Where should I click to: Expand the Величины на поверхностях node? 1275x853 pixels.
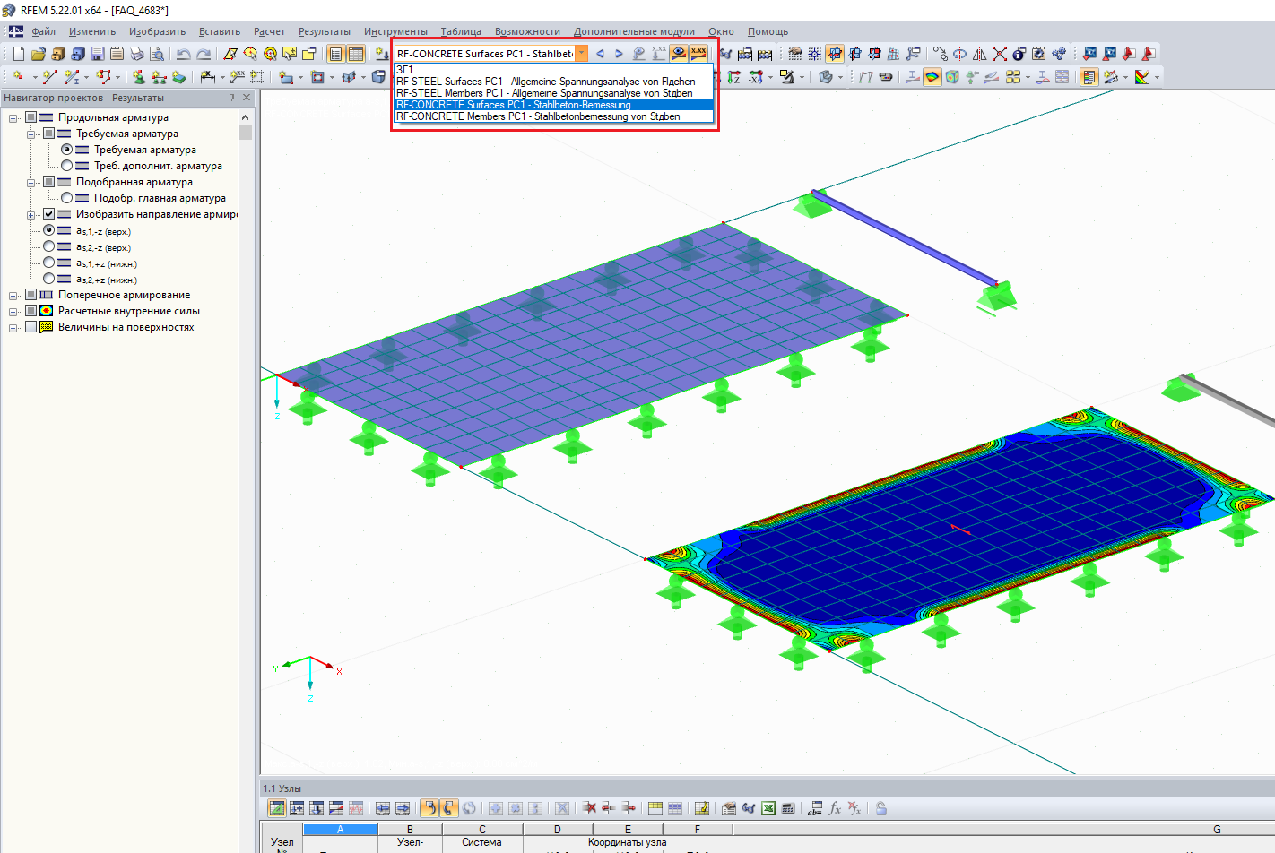tap(13, 327)
